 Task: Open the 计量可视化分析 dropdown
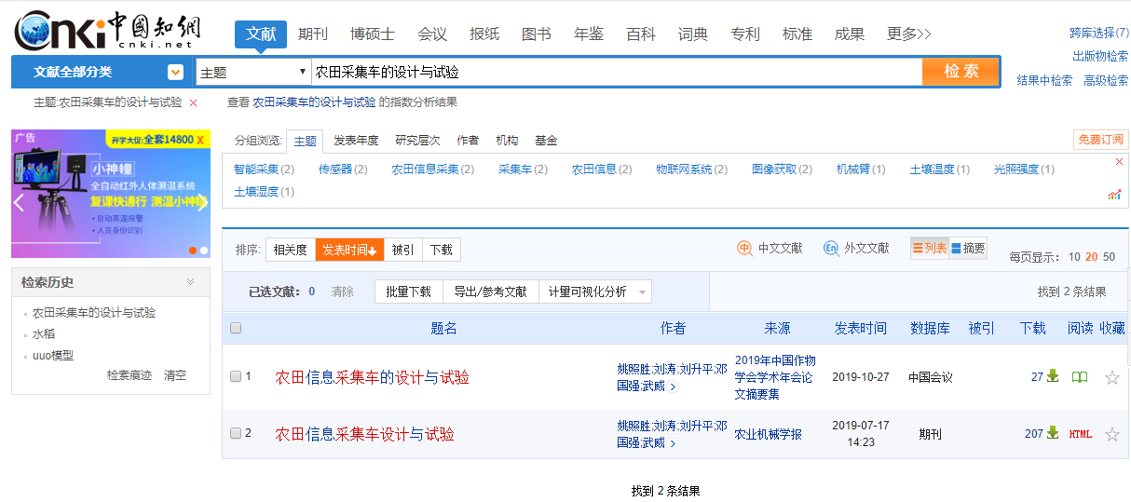click(x=595, y=292)
